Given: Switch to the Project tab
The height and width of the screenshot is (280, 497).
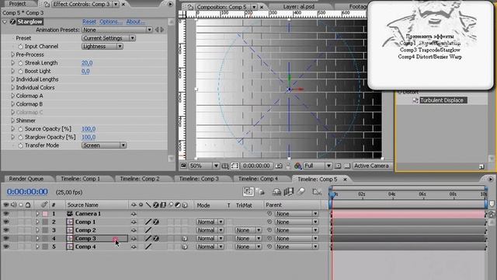Looking at the screenshot, I should [18, 4].
